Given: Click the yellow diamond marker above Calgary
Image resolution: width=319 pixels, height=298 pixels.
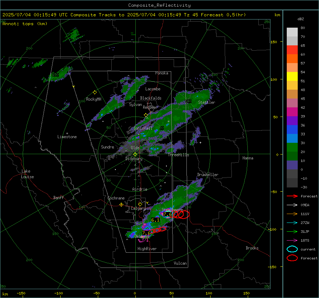Looking at the screenshot, I should (x=140, y=204).
